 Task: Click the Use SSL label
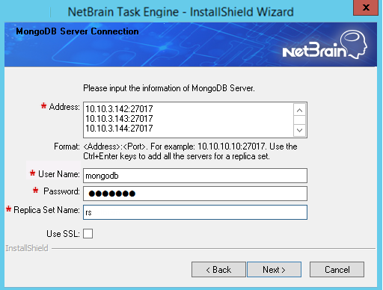click(x=63, y=234)
